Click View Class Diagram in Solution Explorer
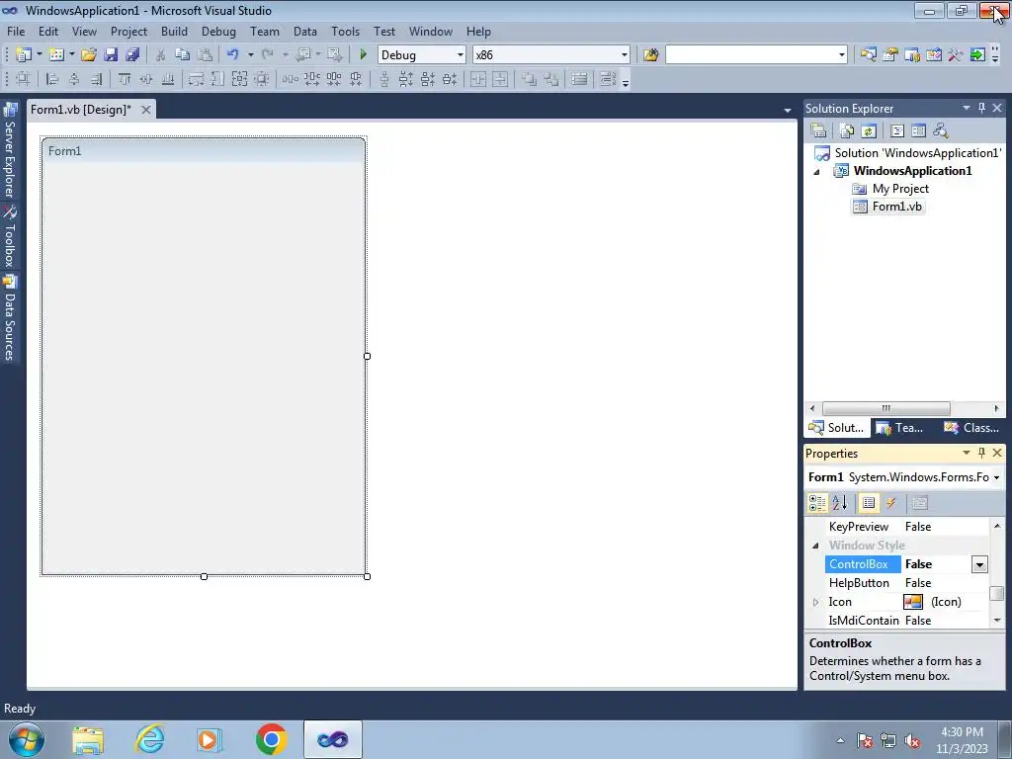This screenshot has width=1012, height=759. [941, 131]
